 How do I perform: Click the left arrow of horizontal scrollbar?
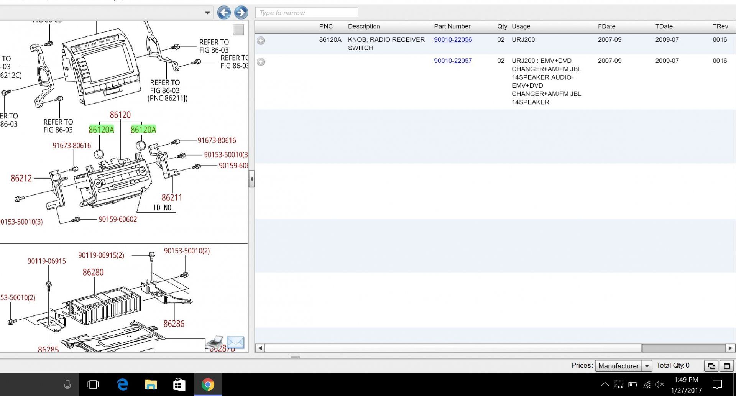coord(260,348)
